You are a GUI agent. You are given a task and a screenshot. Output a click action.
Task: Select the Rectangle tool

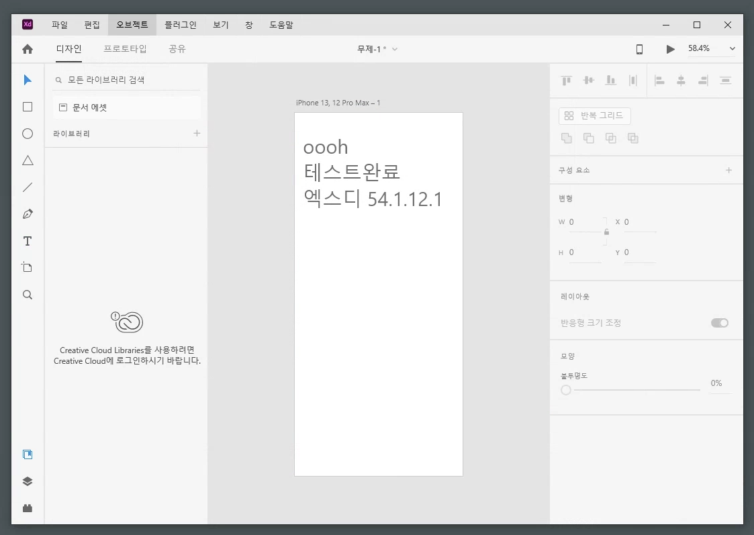(28, 107)
